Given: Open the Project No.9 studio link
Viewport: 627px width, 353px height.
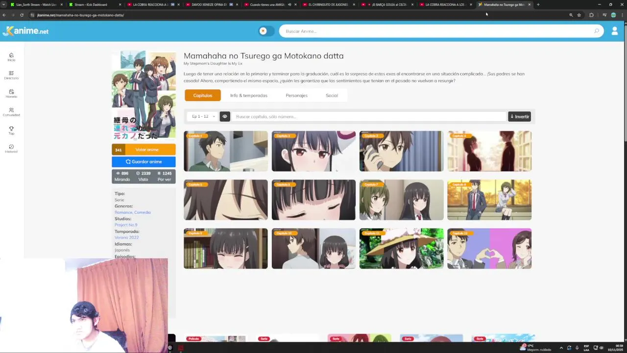Looking at the screenshot, I should 126,225.
